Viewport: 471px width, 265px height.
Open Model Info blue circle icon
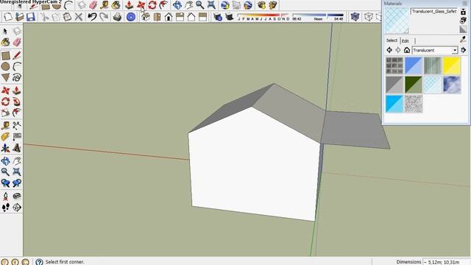pos(131,17)
